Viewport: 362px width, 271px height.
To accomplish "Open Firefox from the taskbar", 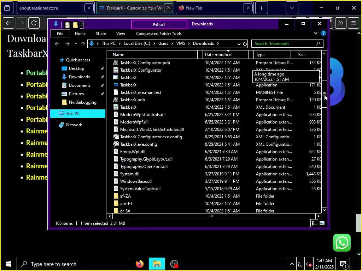I will [139, 264].
